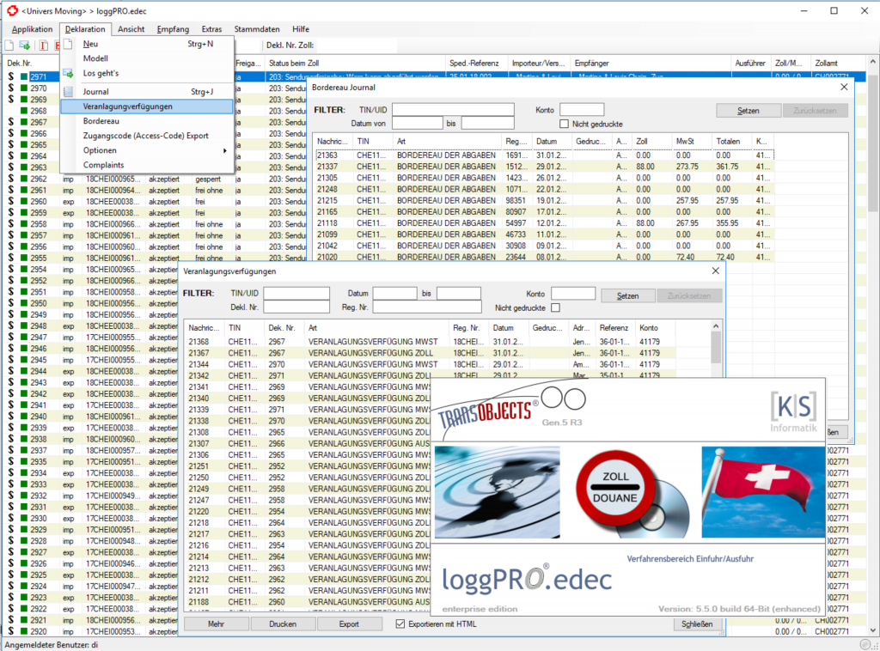This screenshot has width=880, height=651.
Task: Open the Empfang menu
Action: point(173,29)
